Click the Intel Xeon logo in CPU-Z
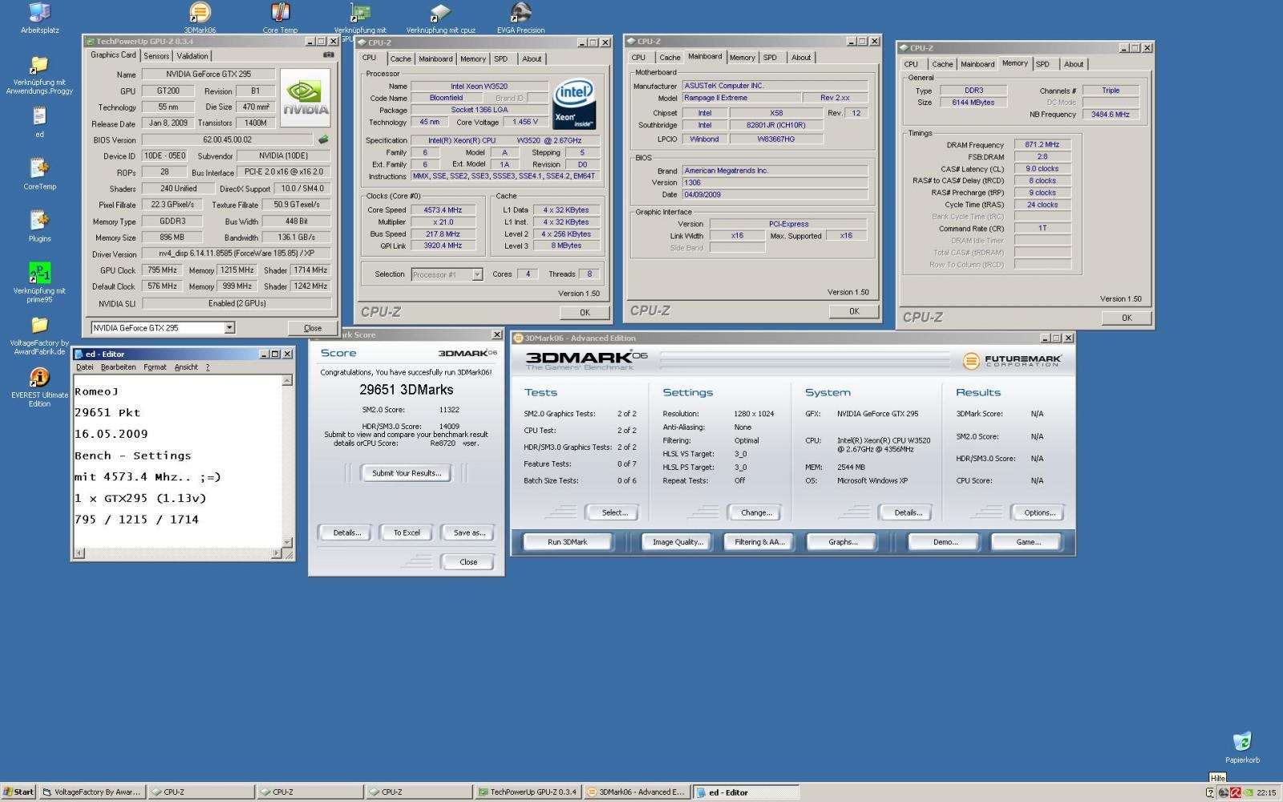Screen dimensions: 1283x802 [574, 104]
